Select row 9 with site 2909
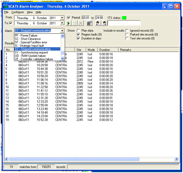Viewport: 183px width, 173px height. pos(91,84)
